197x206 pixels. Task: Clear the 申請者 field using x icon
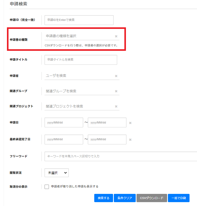pyautogui.click(x=116, y=76)
